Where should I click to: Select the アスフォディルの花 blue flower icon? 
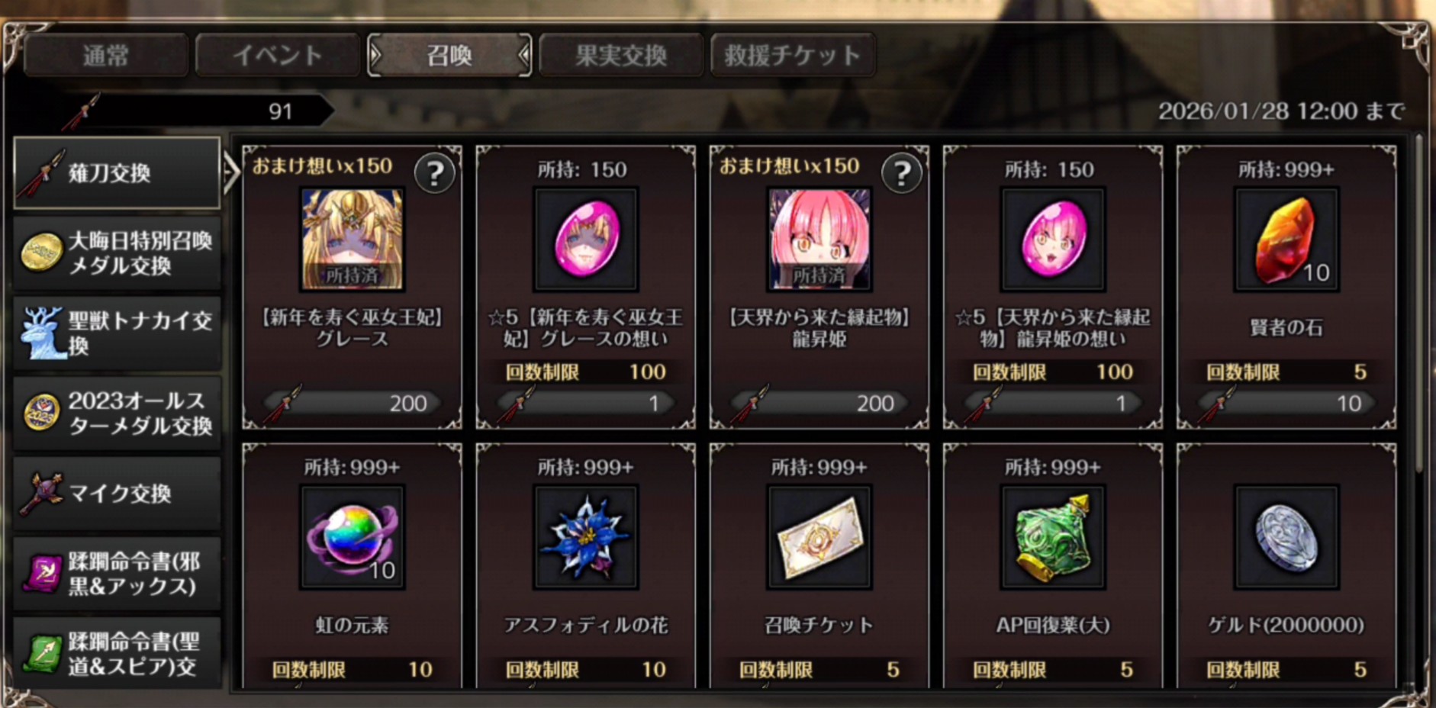click(x=586, y=538)
